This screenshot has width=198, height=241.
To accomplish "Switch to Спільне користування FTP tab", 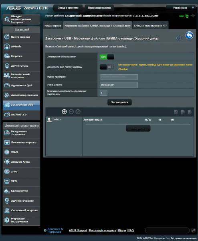I will [x=150, y=26].
